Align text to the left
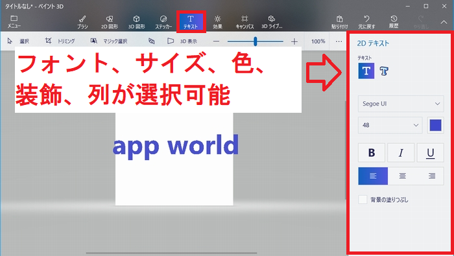This screenshot has width=454, height=256. coord(373,176)
